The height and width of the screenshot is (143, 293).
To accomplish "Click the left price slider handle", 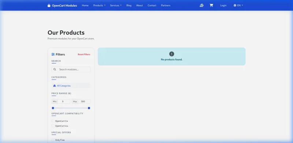I will (x=53, y=108).
